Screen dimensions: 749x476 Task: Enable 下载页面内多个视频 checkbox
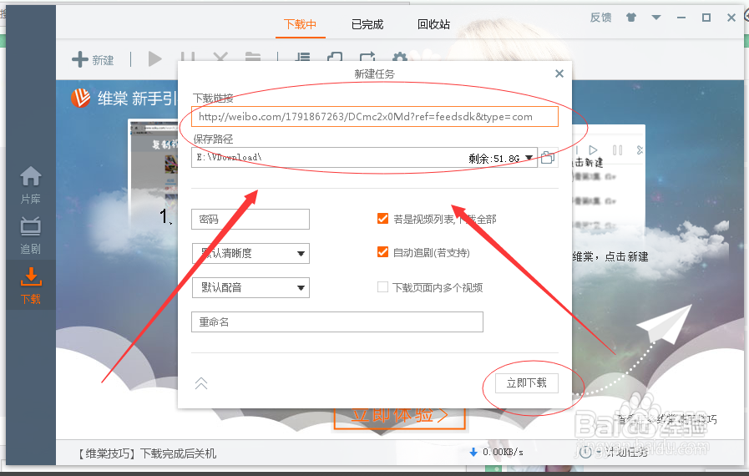(x=382, y=287)
